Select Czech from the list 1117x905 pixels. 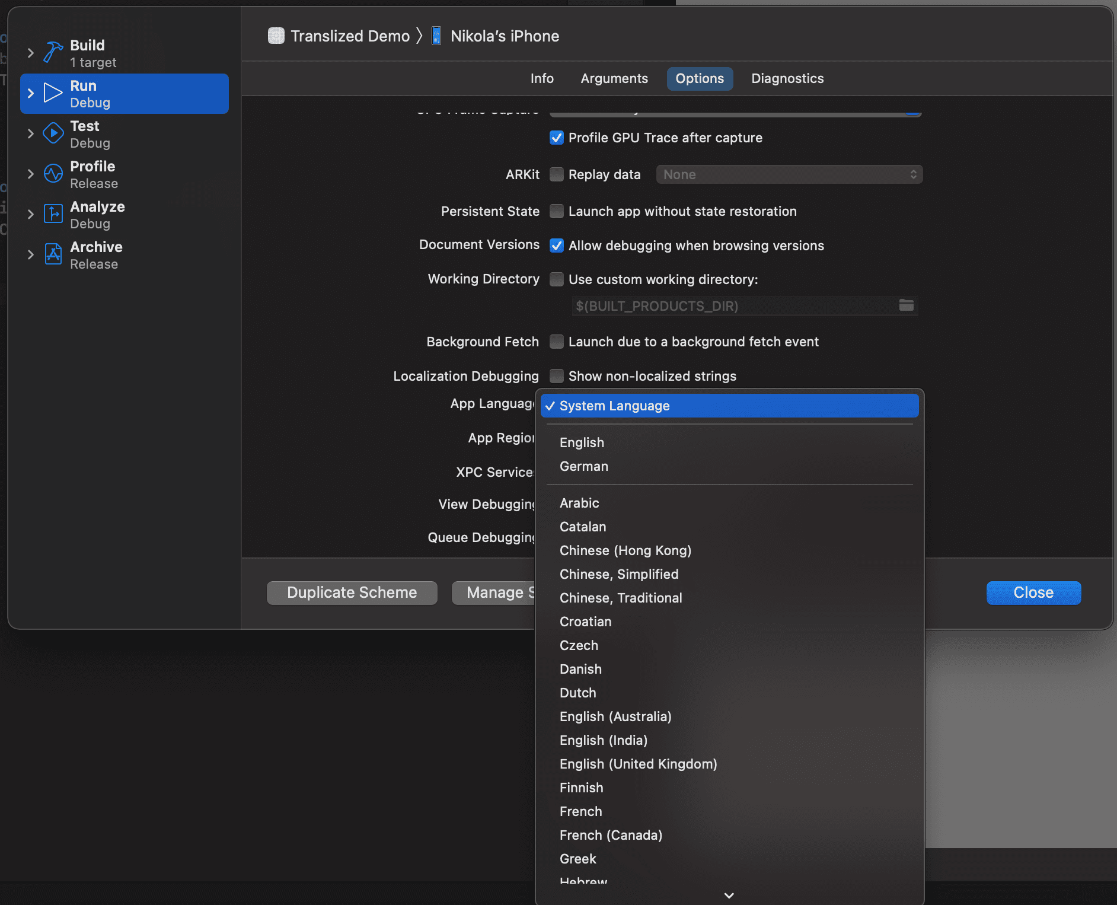(x=729, y=645)
